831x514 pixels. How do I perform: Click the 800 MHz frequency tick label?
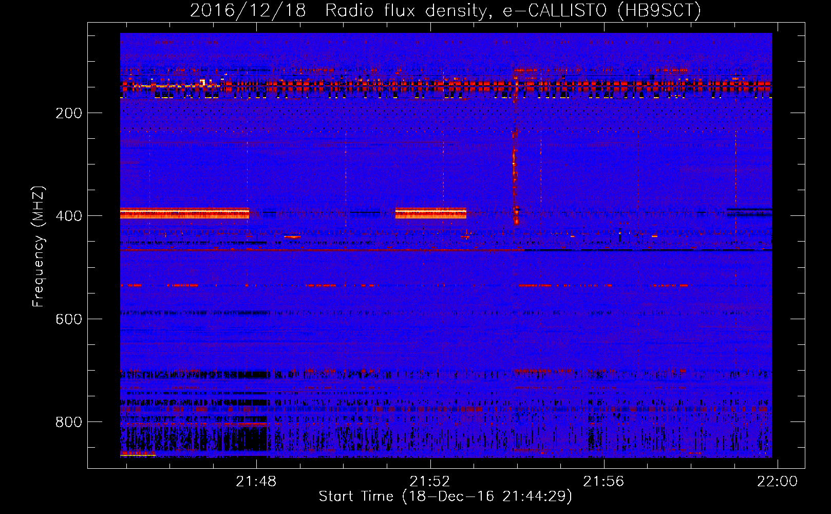pos(69,422)
